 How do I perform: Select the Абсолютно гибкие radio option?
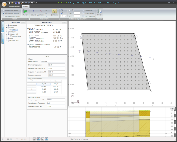click(x=10, y=10)
